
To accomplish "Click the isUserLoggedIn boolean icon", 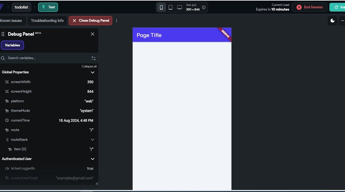I will click(7, 169).
